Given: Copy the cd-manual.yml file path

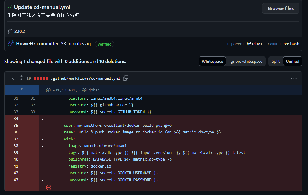Looking at the screenshot, I should coord(126,78).
